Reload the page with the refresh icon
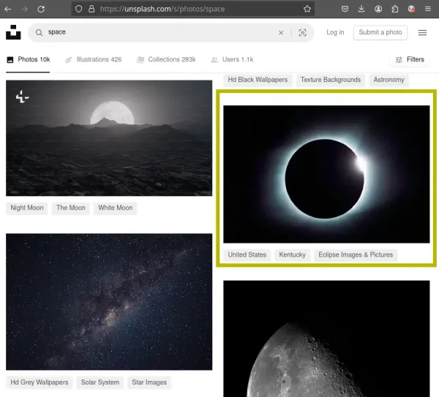Image resolution: width=439 pixels, height=397 pixels. [41, 9]
